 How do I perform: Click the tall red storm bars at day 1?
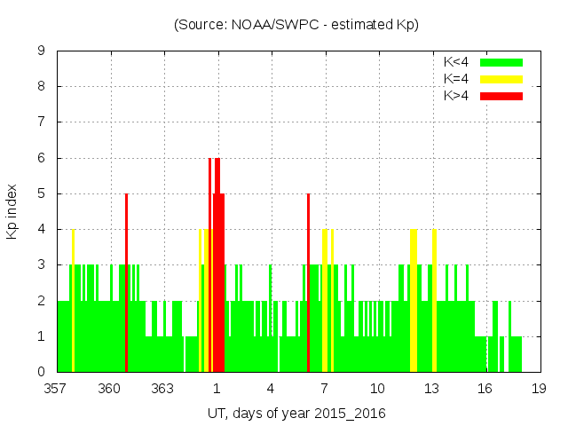(x=217, y=266)
